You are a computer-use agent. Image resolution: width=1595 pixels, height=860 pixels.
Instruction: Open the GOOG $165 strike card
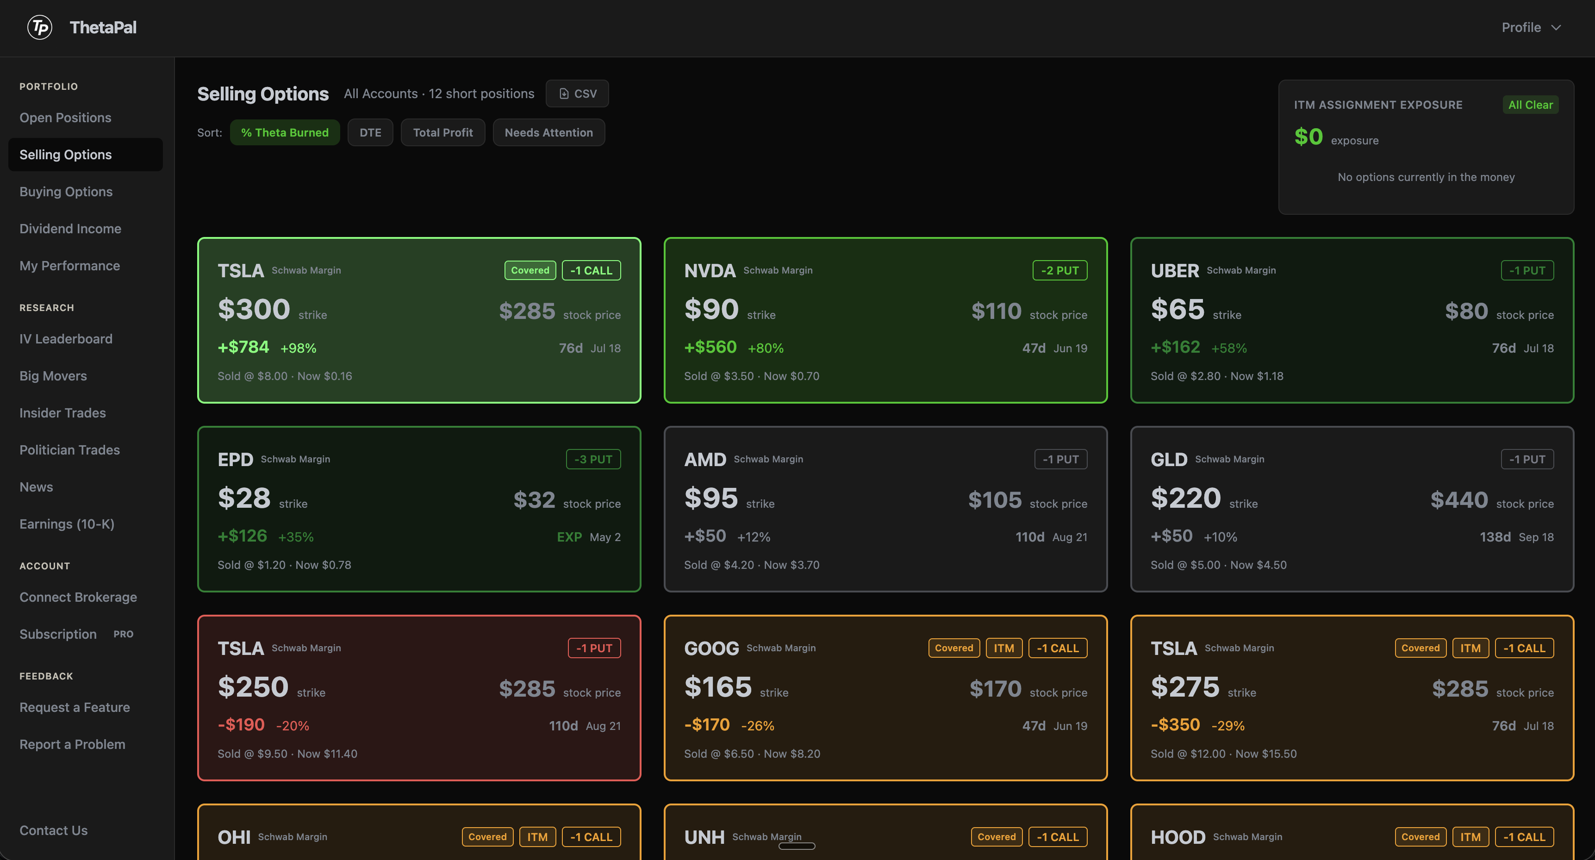pos(885,698)
